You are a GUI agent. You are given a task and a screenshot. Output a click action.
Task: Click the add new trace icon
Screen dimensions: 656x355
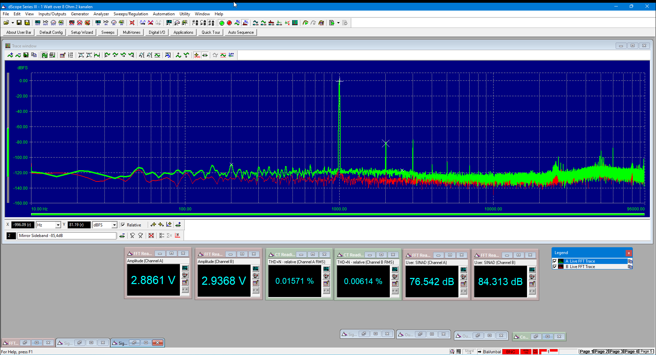(10, 55)
